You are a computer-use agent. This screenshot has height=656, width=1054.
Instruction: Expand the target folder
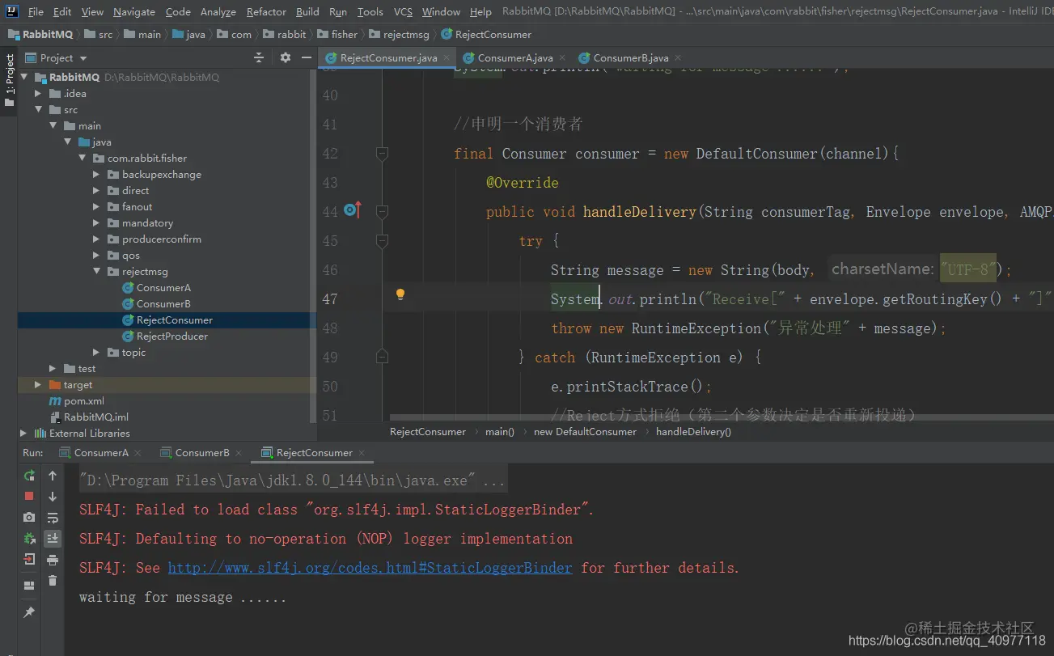37,384
